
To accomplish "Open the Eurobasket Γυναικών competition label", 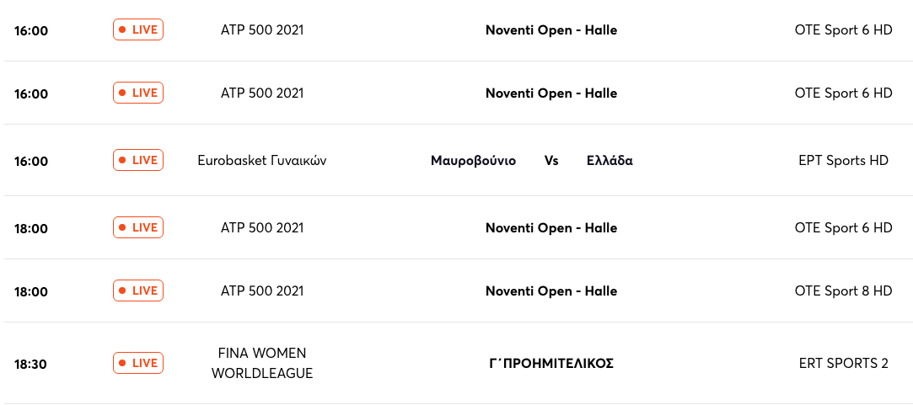I will 262,161.
